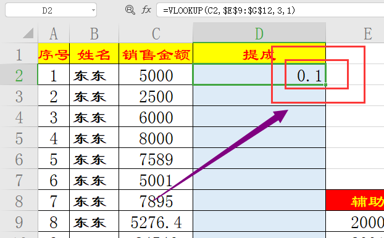Click serial number cell 8 in column A

point(54,221)
